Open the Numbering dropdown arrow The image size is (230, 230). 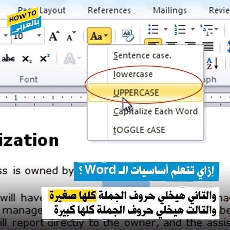point(193,29)
